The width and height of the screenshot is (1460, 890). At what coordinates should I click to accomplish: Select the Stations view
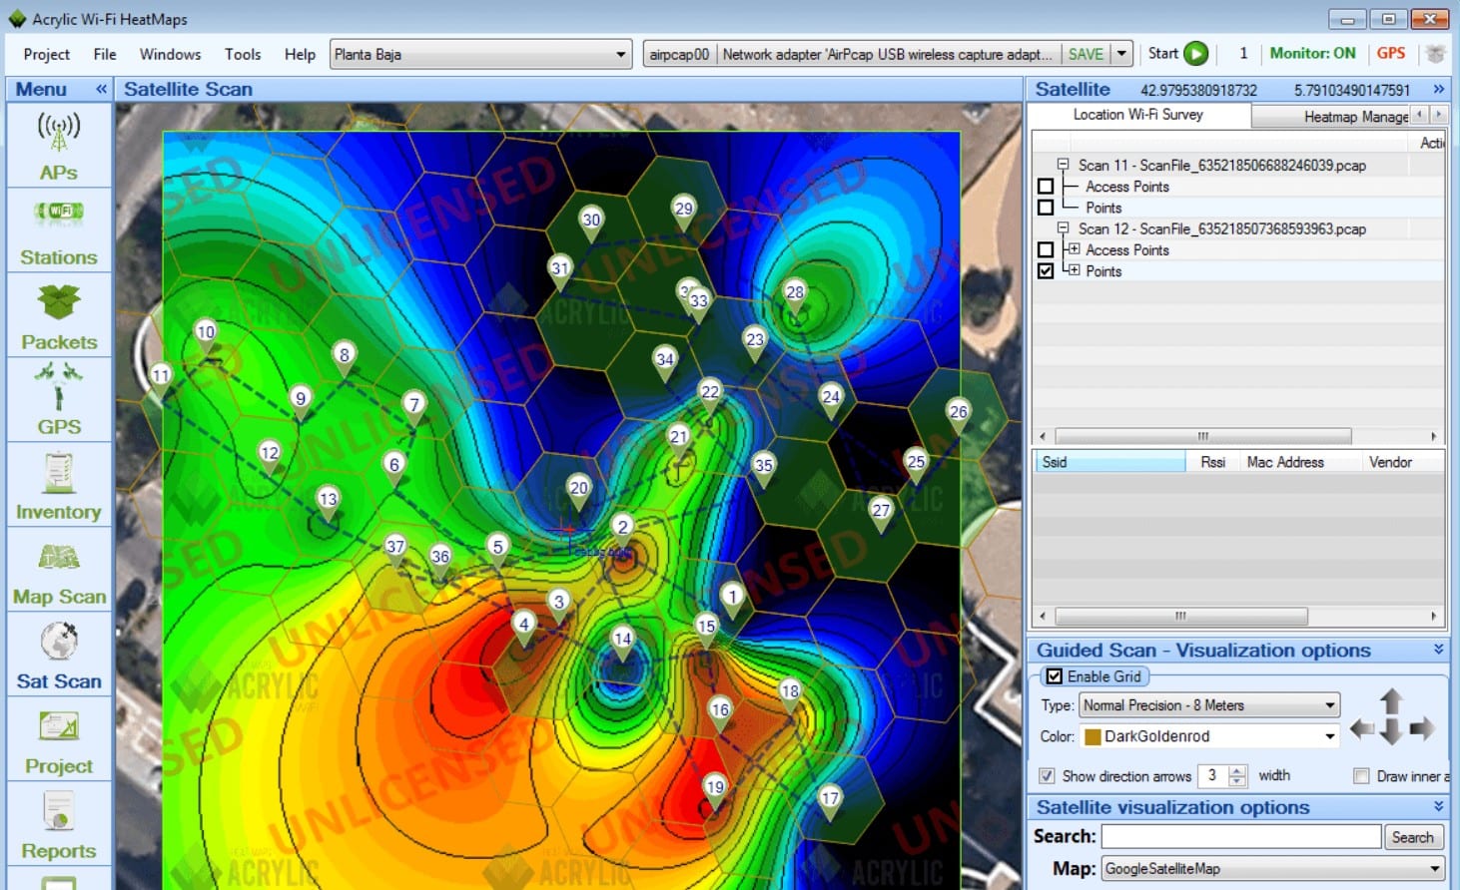click(59, 227)
